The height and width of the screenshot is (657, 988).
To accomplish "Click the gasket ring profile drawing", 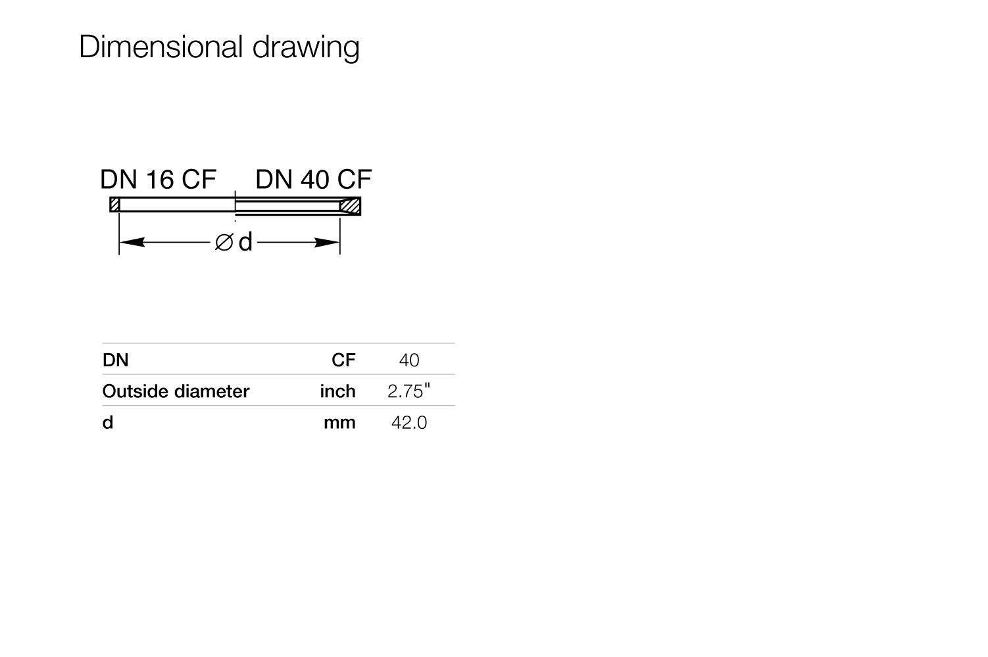I will point(235,205).
